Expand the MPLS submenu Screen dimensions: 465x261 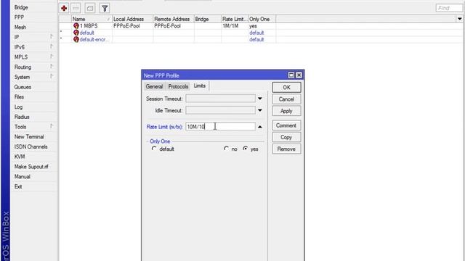pyautogui.click(x=52, y=57)
